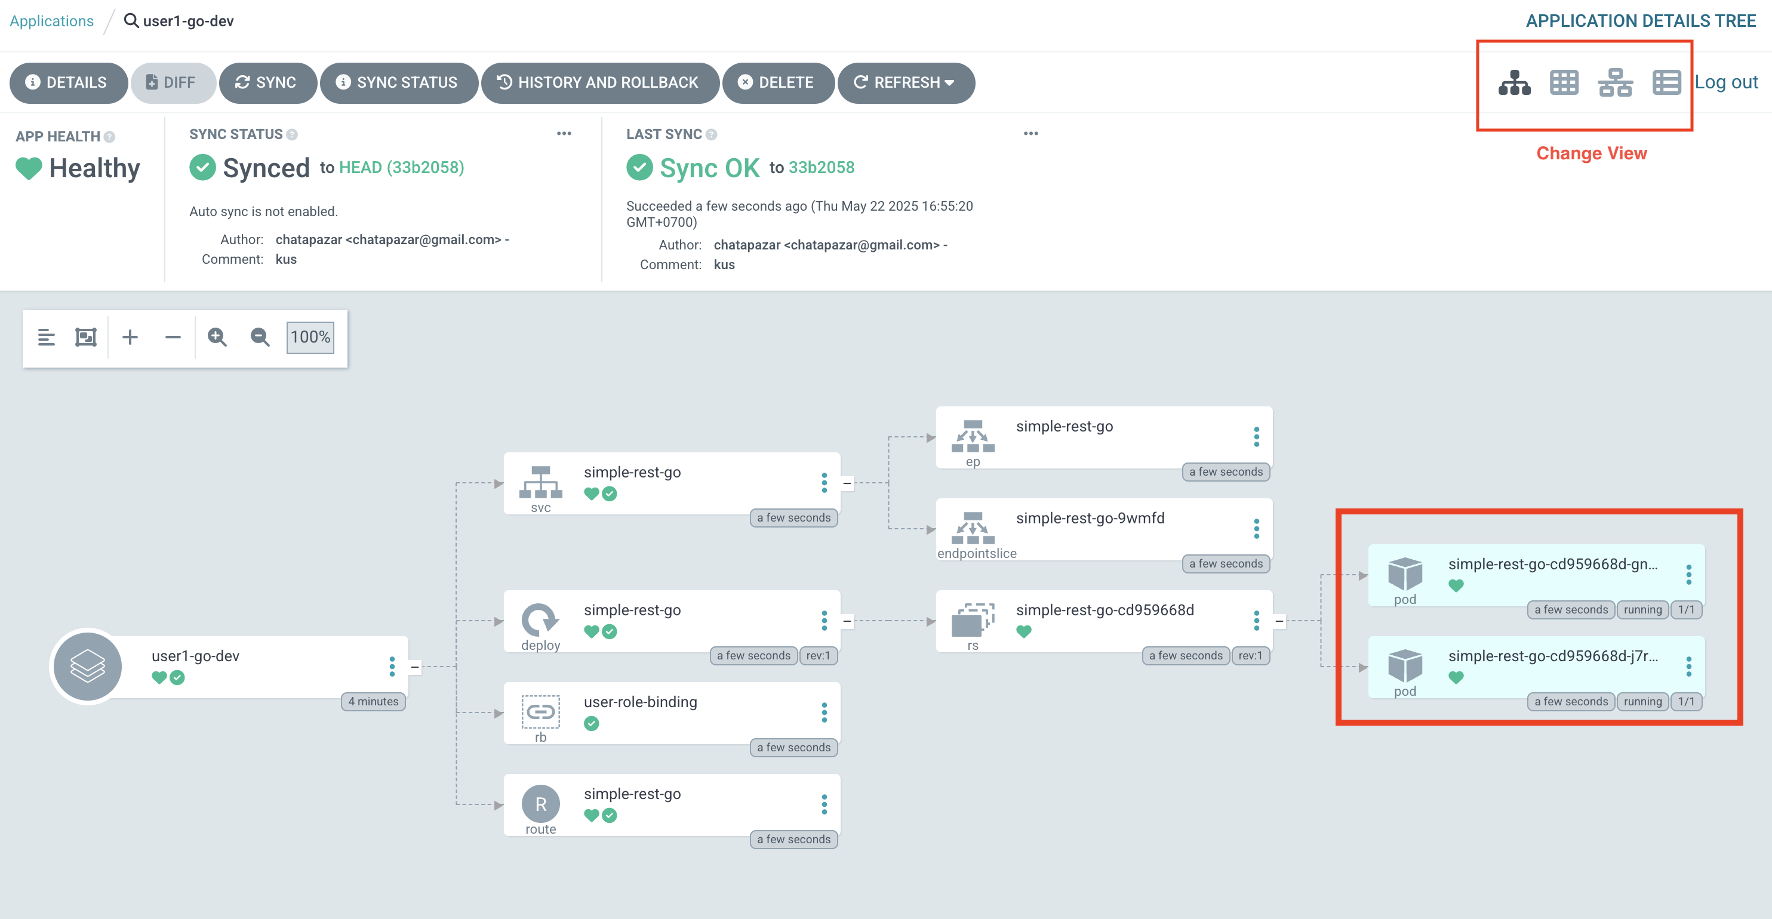Open the REFRESH dropdown button
This screenshot has height=919, width=1772.
click(x=906, y=82)
